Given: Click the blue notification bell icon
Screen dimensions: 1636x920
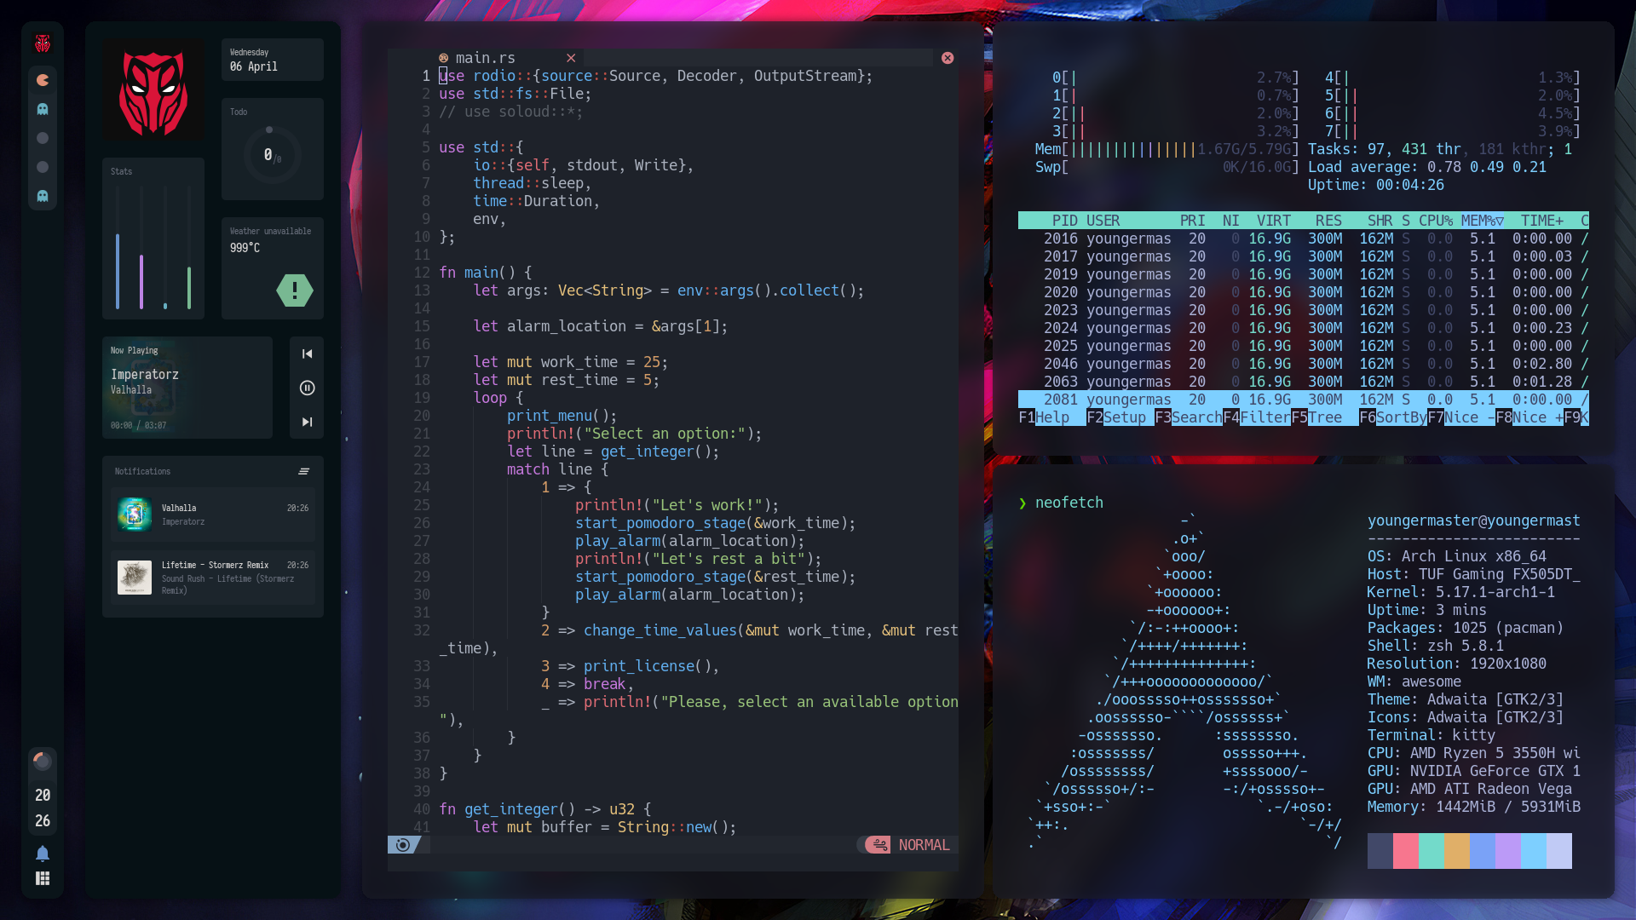Looking at the screenshot, I should 43,854.
